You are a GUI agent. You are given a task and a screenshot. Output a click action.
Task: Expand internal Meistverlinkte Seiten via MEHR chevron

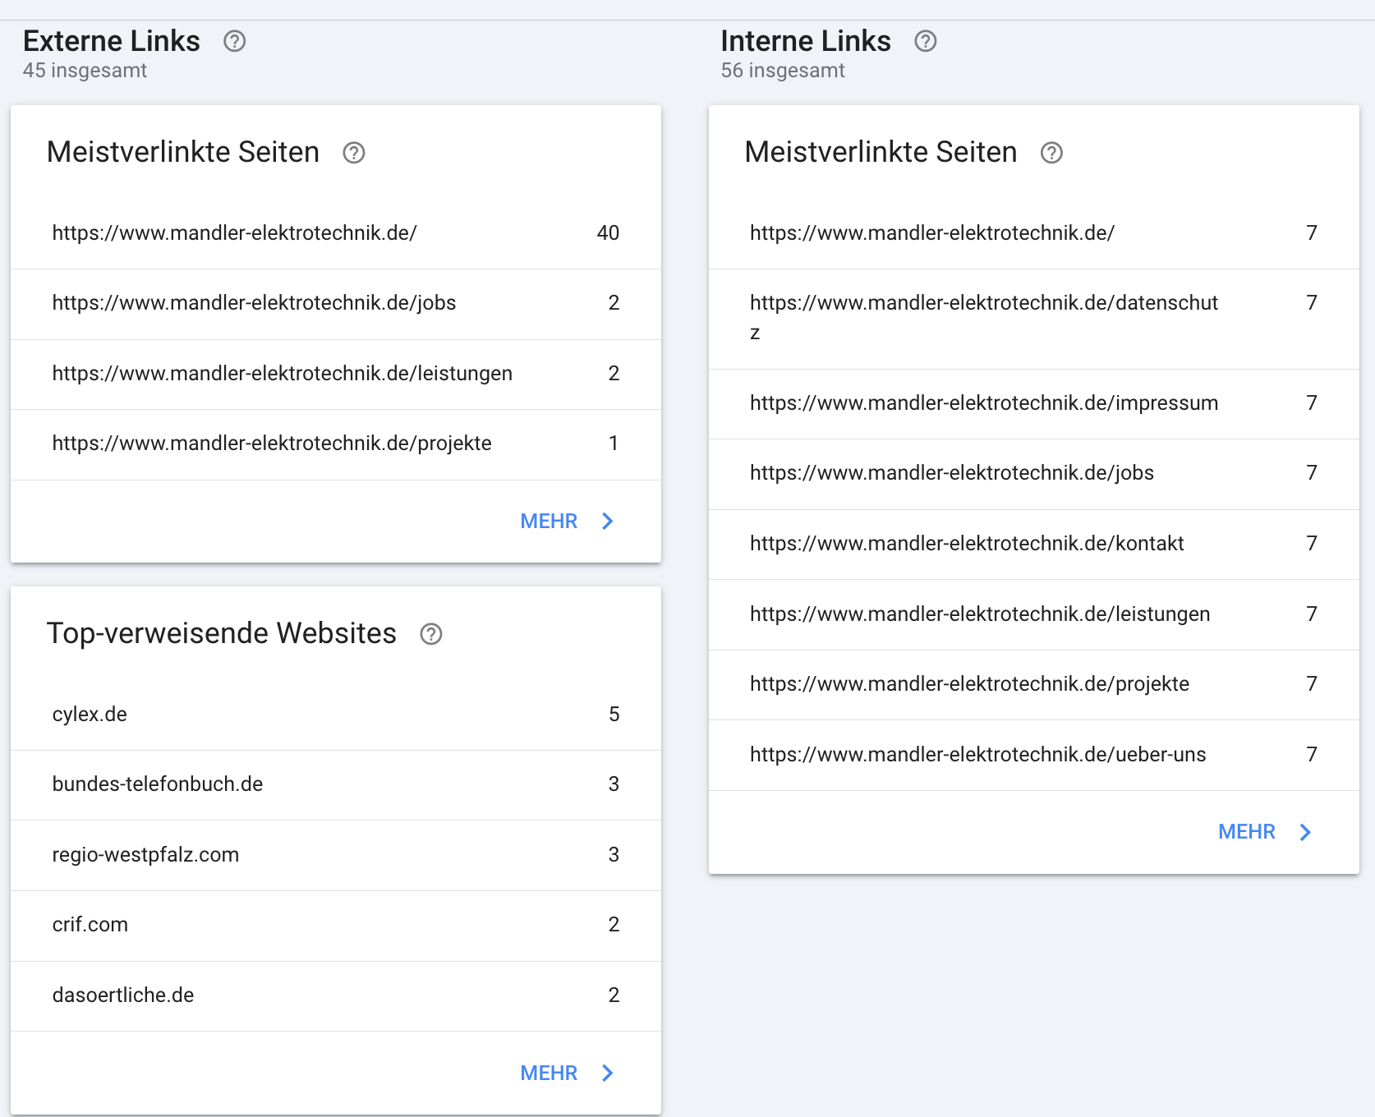coord(1305,833)
